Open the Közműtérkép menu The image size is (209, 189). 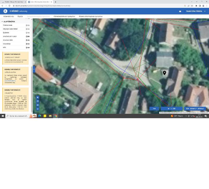pyautogui.click(x=9, y=16)
